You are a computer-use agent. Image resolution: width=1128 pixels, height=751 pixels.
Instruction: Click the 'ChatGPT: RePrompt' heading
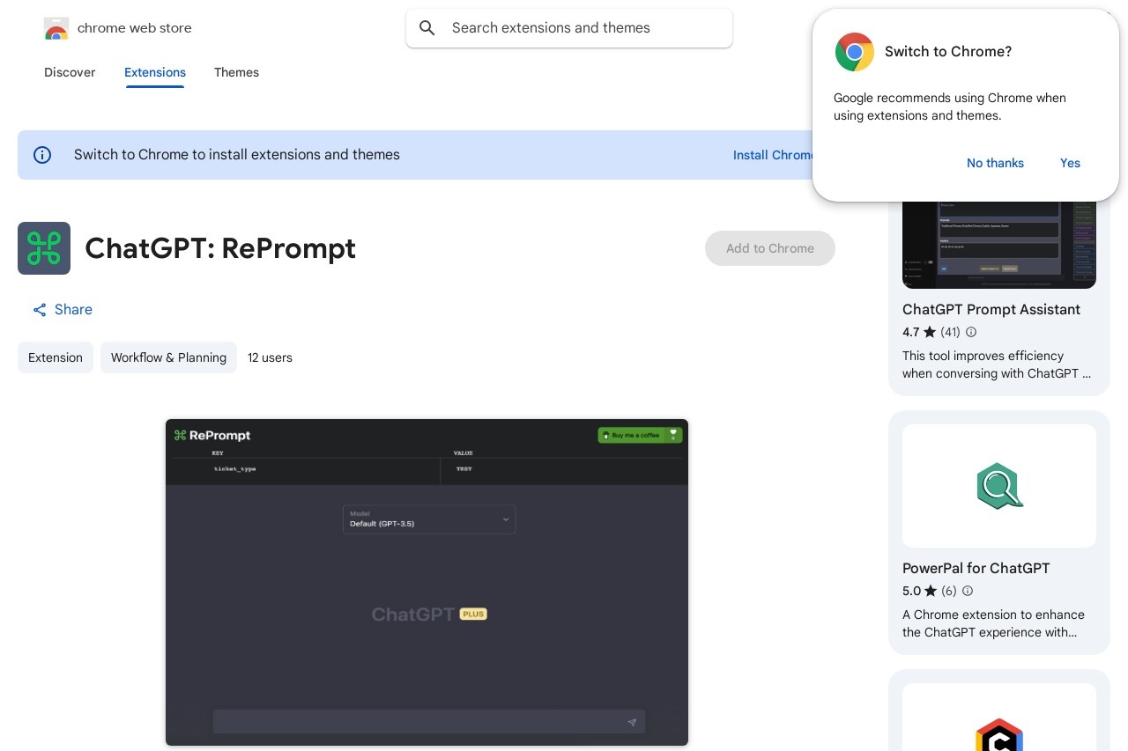click(x=220, y=248)
